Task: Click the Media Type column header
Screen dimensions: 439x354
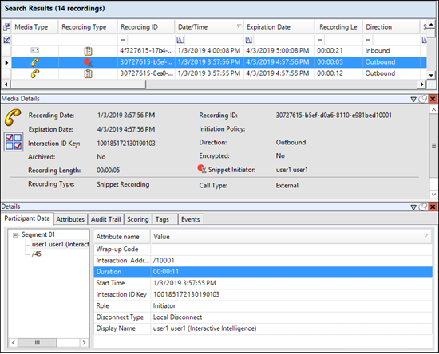Action: coord(35,27)
